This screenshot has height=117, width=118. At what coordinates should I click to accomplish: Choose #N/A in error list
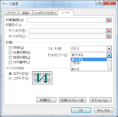pyautogui.click(x=89, y=69)
